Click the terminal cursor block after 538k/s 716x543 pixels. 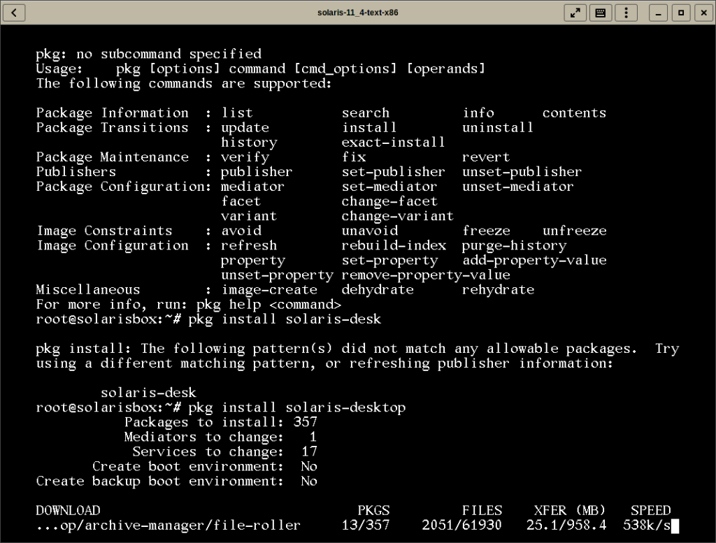coord(675,526)
